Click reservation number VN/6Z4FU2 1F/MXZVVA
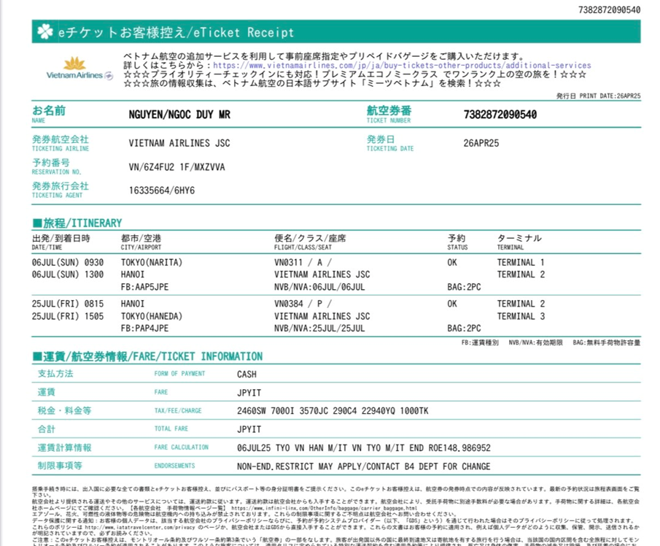The image size is (660, 546). 176,167
